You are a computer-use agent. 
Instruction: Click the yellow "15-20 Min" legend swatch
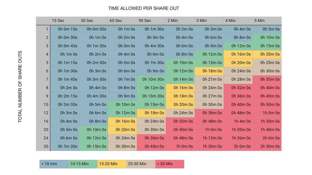pos(112,164)
